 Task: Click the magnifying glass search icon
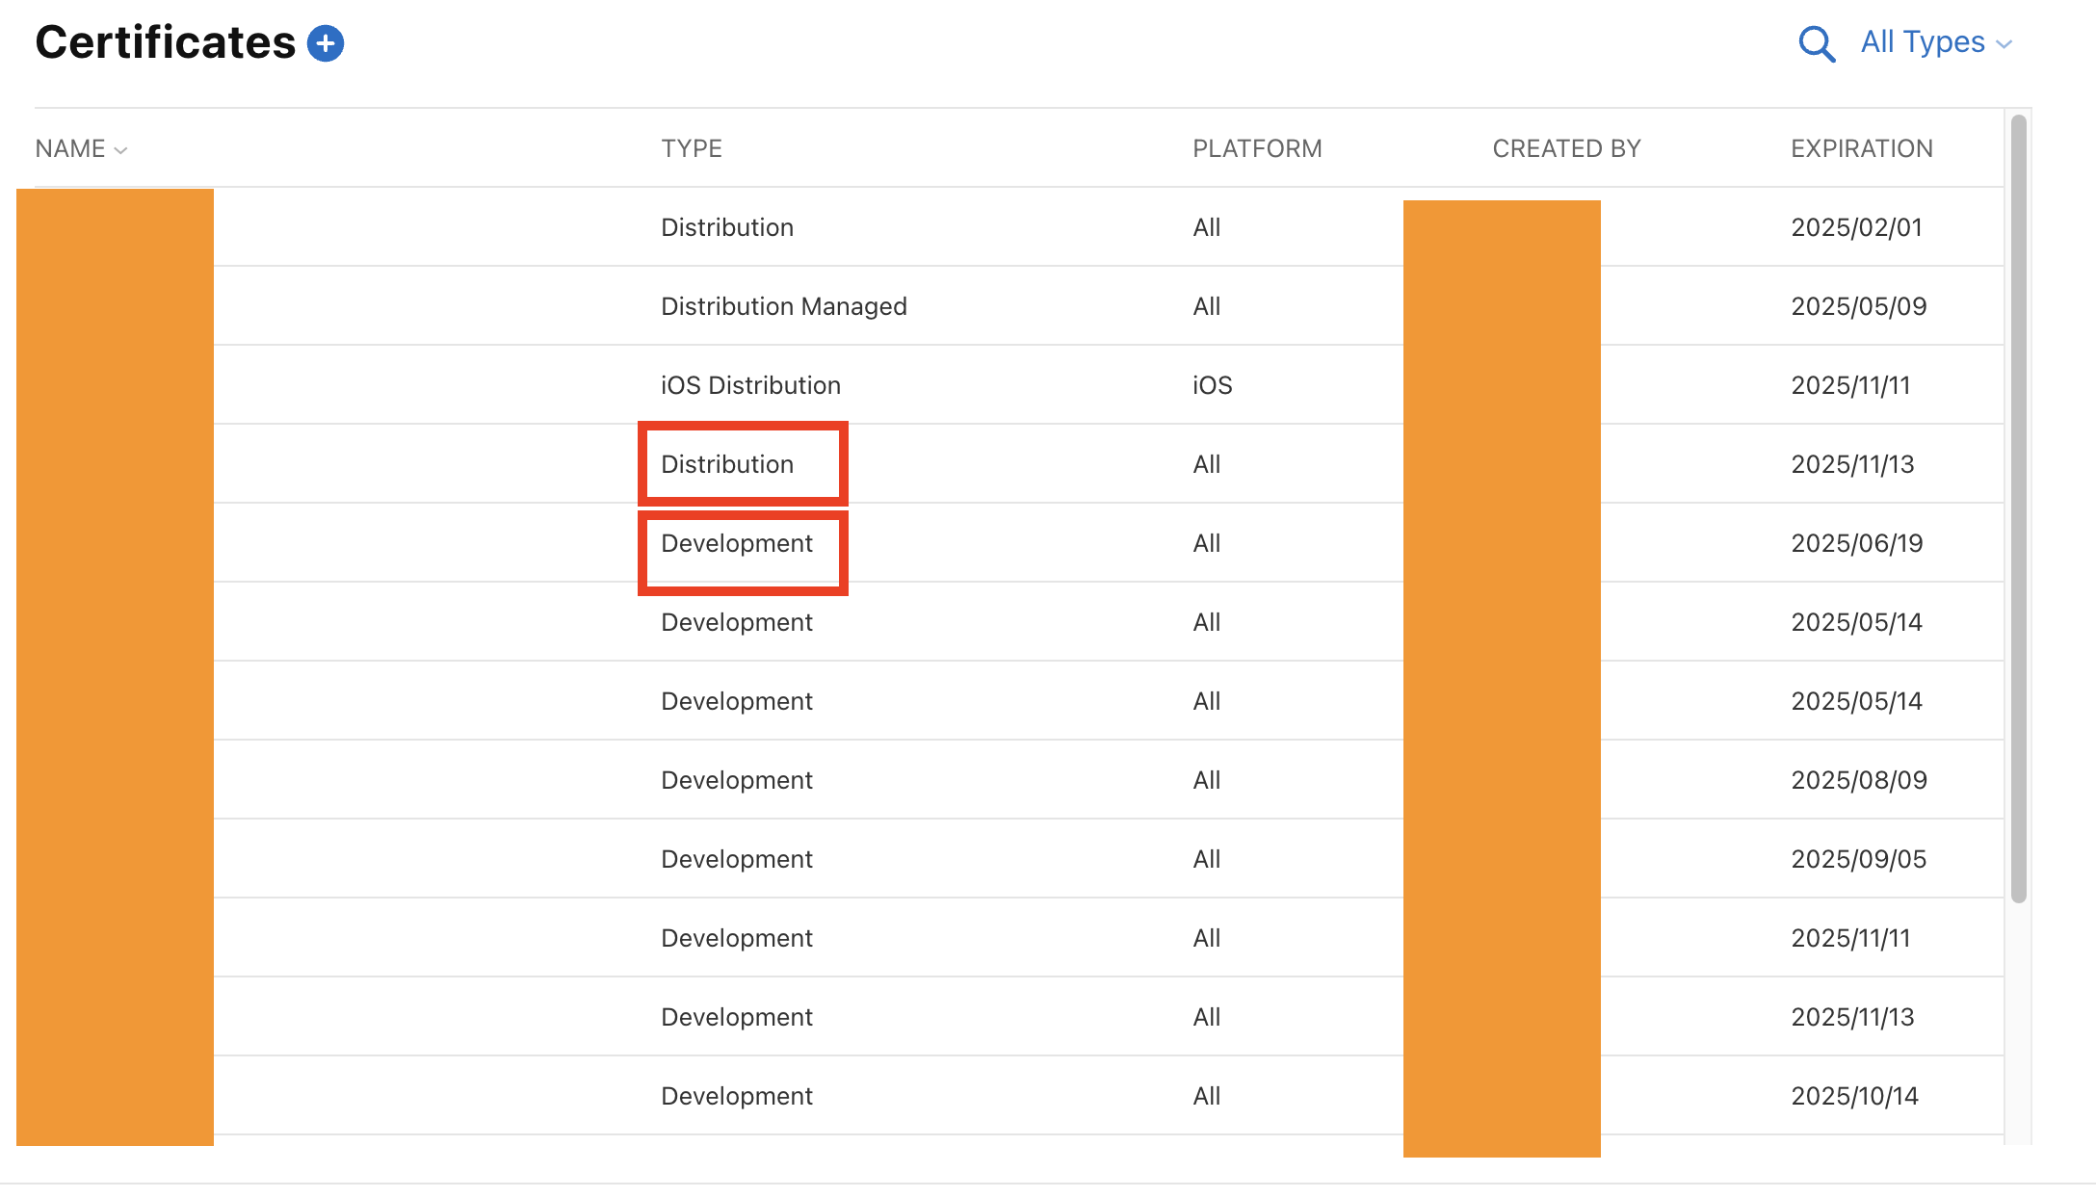click(x=1816, y=43)
